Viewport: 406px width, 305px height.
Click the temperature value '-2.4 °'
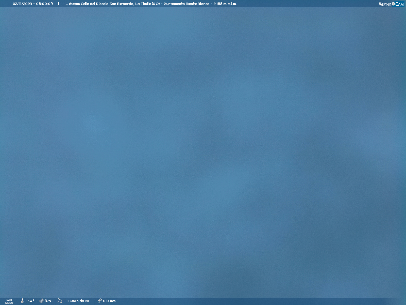[29, 301]
